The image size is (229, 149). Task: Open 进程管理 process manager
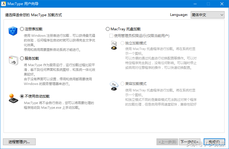(x=19, y=142)
